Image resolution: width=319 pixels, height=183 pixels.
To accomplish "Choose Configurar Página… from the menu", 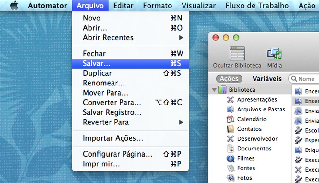I will click(x=130, y=154).
